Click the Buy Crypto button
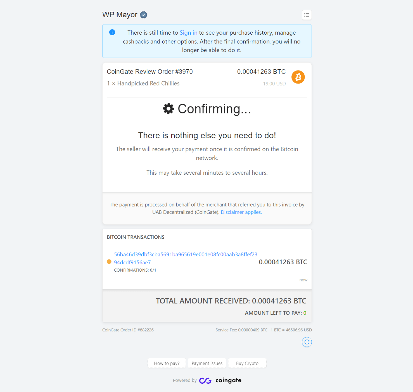The image size is (413, 392). 247,363
